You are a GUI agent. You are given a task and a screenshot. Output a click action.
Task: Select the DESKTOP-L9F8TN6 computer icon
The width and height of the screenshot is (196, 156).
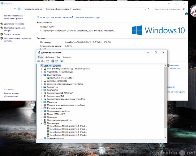tap(42, 66)
